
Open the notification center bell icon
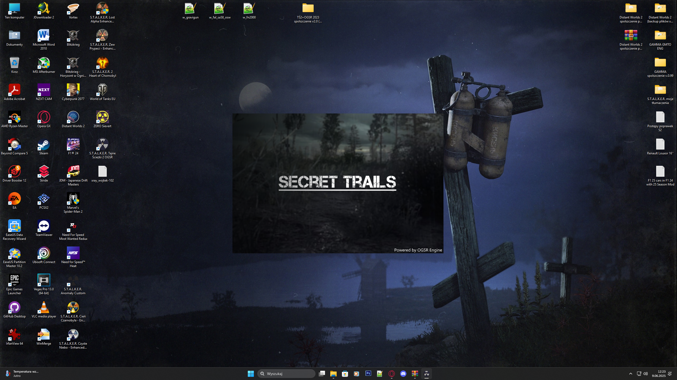click(670, 374)
